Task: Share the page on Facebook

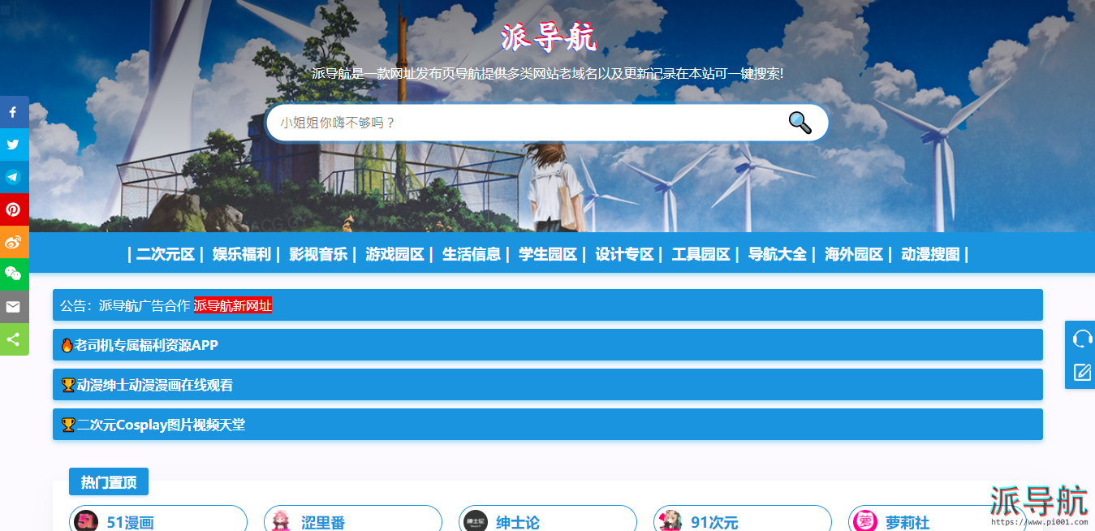Action: (14, 112)
